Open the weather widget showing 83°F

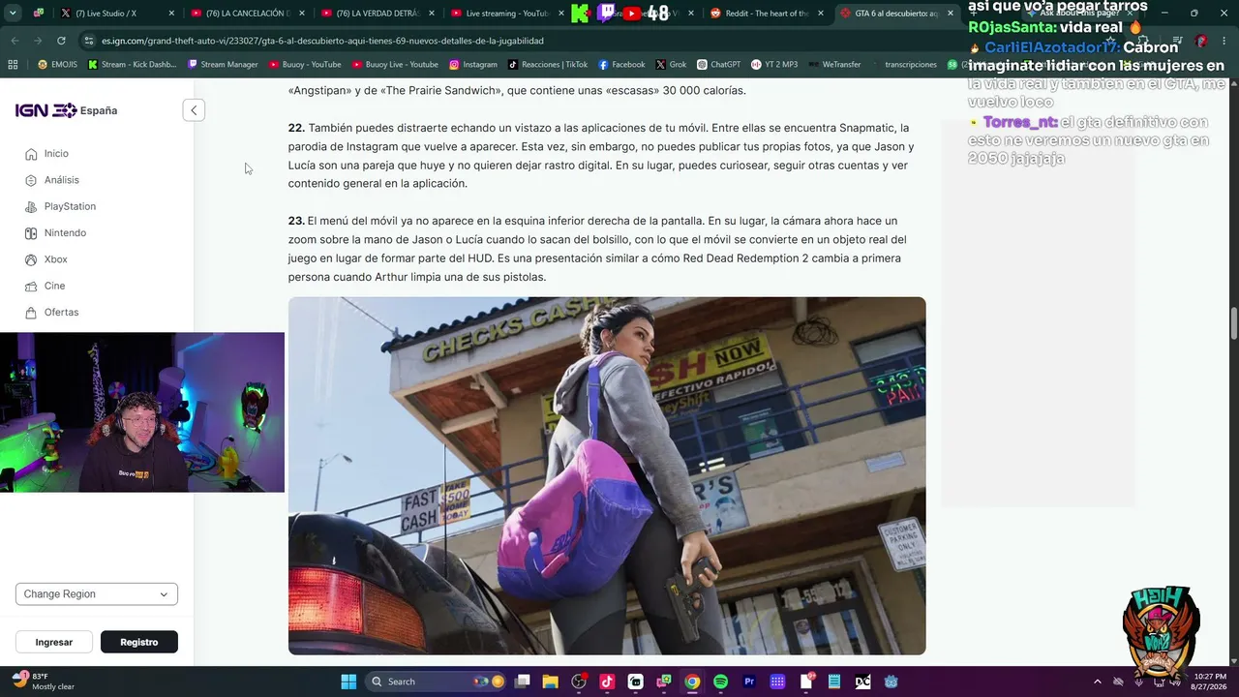[x=44, y=682]
